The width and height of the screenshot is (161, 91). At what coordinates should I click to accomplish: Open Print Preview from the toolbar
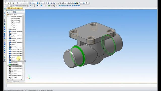click(x=17, y=3)
